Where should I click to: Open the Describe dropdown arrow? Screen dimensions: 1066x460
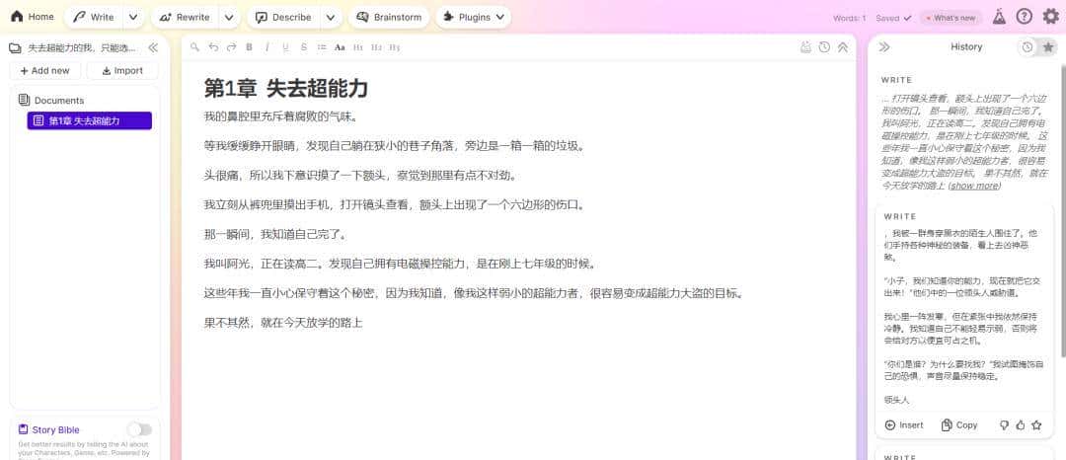(331, 18)
